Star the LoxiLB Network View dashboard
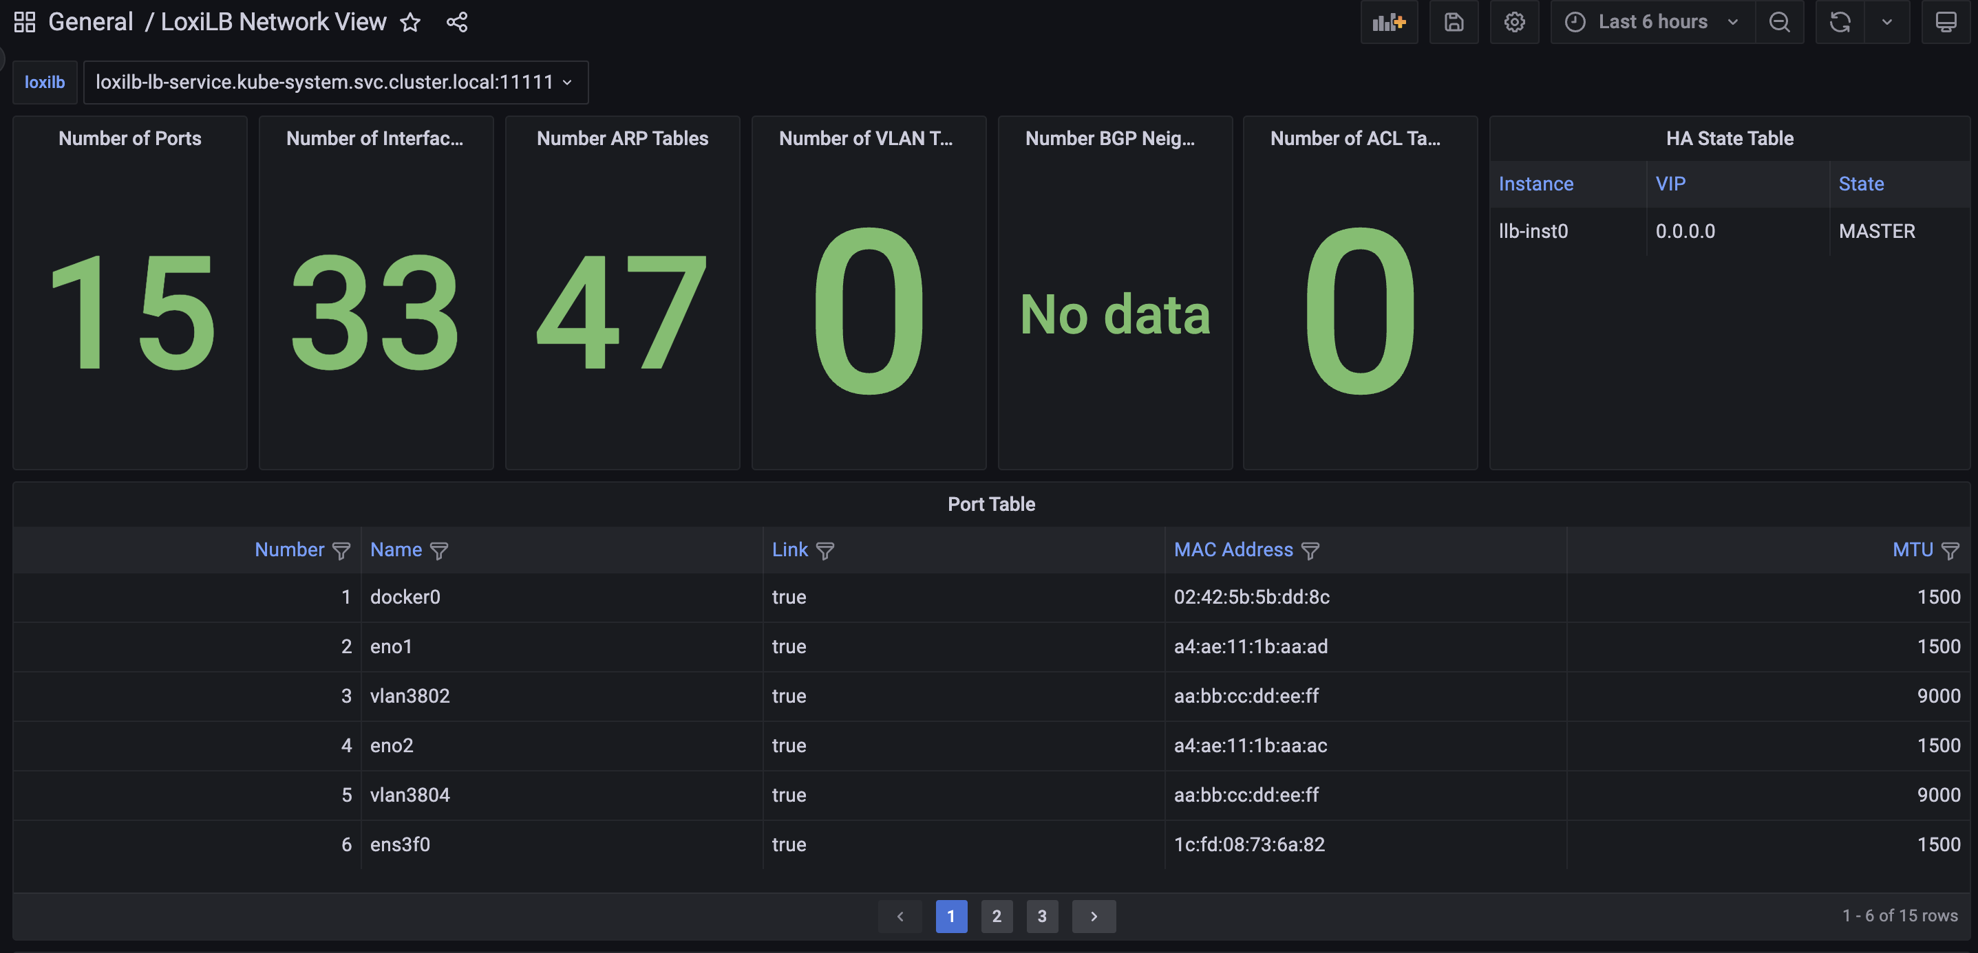The width and height of the screenshot is (1978, 953). 410,22
